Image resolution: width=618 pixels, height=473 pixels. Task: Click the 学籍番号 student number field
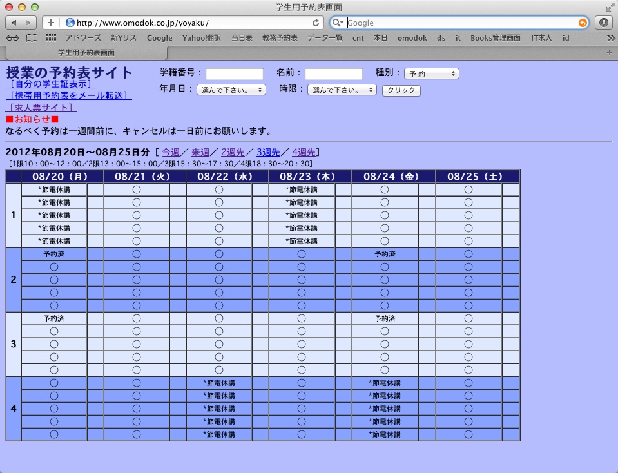[235, 73]
